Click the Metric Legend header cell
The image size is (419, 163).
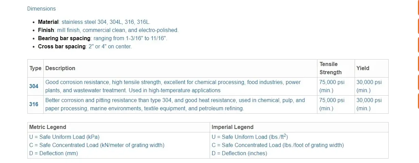tap(48, 127)
